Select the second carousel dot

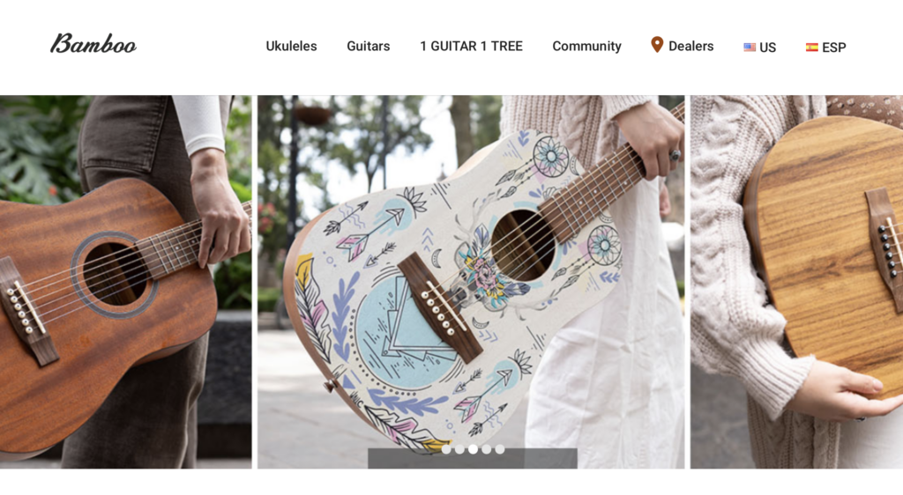(459, 449)
